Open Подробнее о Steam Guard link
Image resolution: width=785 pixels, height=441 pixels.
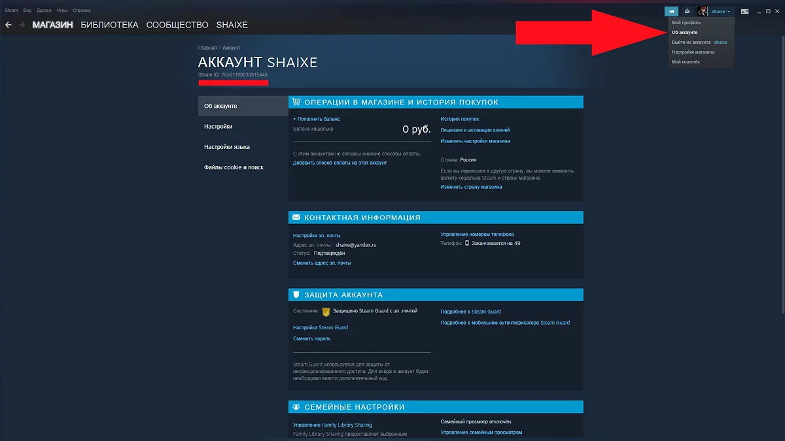pos(471,312)
